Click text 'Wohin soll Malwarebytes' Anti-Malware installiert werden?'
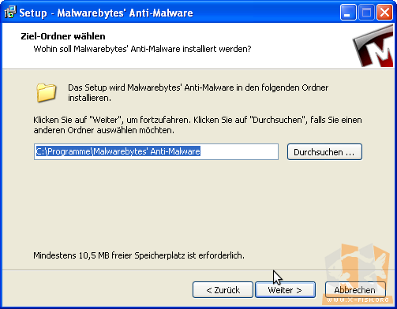Viewport: 397px width, 309px height. coord(142,49)
